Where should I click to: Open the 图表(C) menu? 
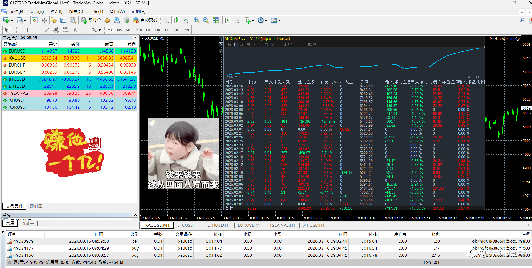pos(76,12)
